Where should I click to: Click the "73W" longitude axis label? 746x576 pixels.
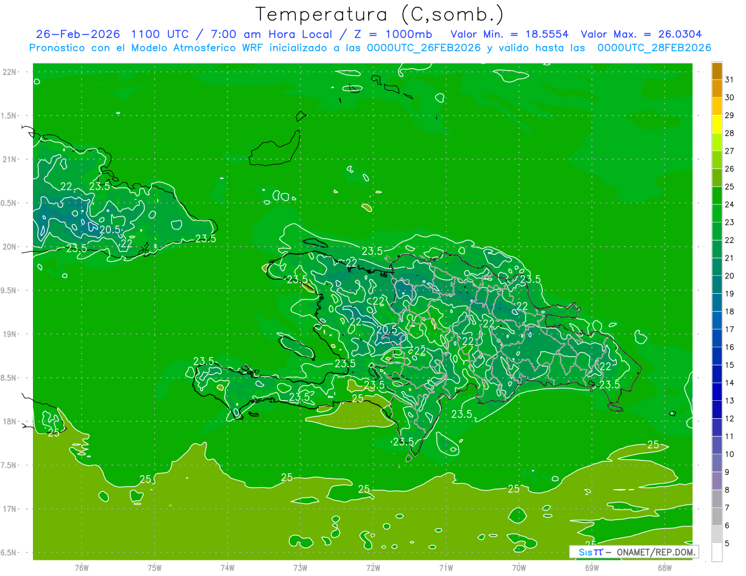coord(300,567)
